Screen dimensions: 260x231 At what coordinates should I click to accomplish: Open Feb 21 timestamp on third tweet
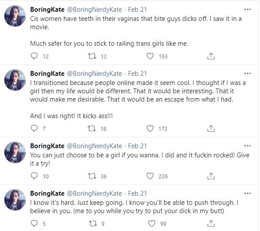click(138, 146)
